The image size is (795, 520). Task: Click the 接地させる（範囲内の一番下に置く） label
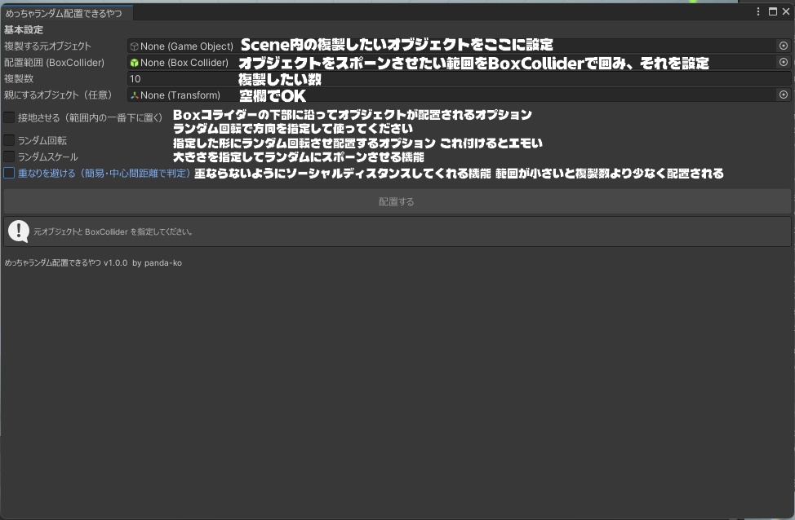pos(90,118)
